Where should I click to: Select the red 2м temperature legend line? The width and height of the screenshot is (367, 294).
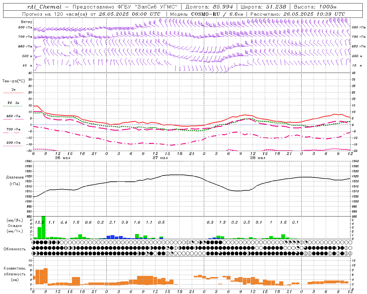[x=13, y=93]
